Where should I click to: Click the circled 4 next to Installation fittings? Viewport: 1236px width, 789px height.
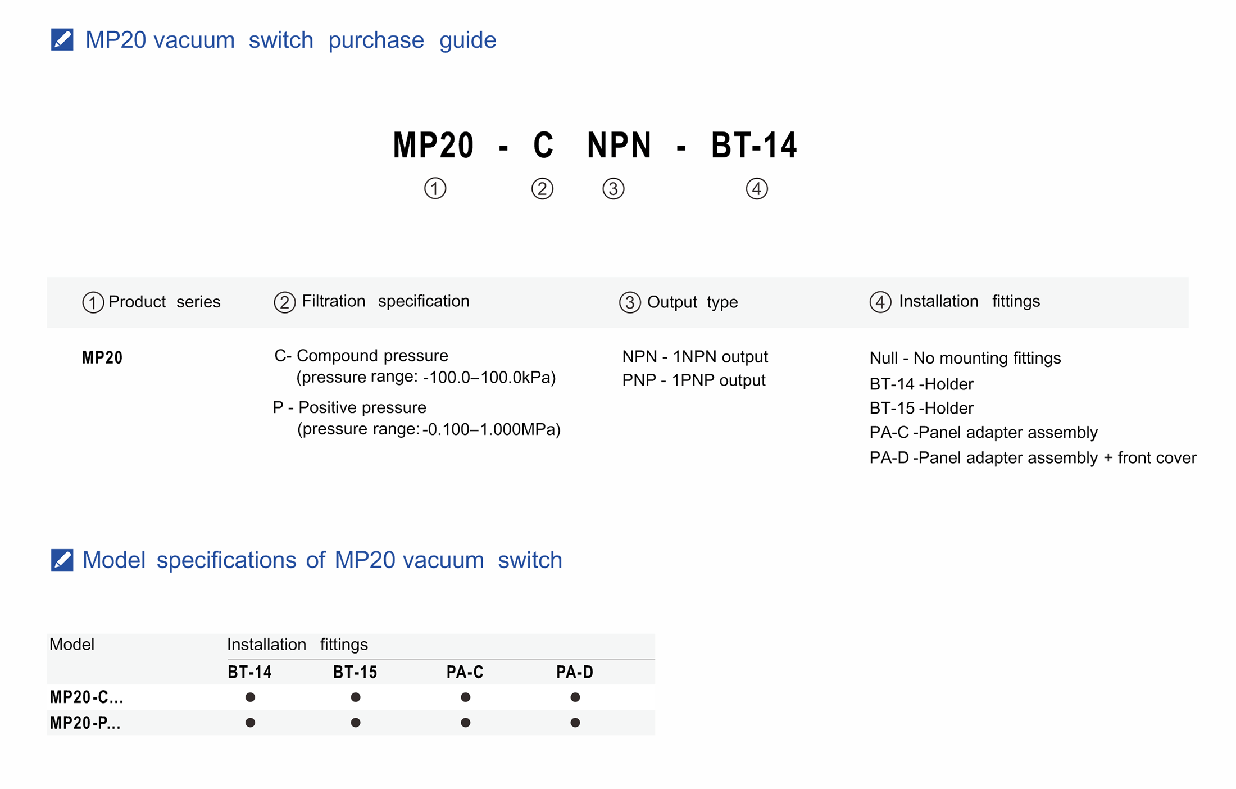click(x=880, y=302)
